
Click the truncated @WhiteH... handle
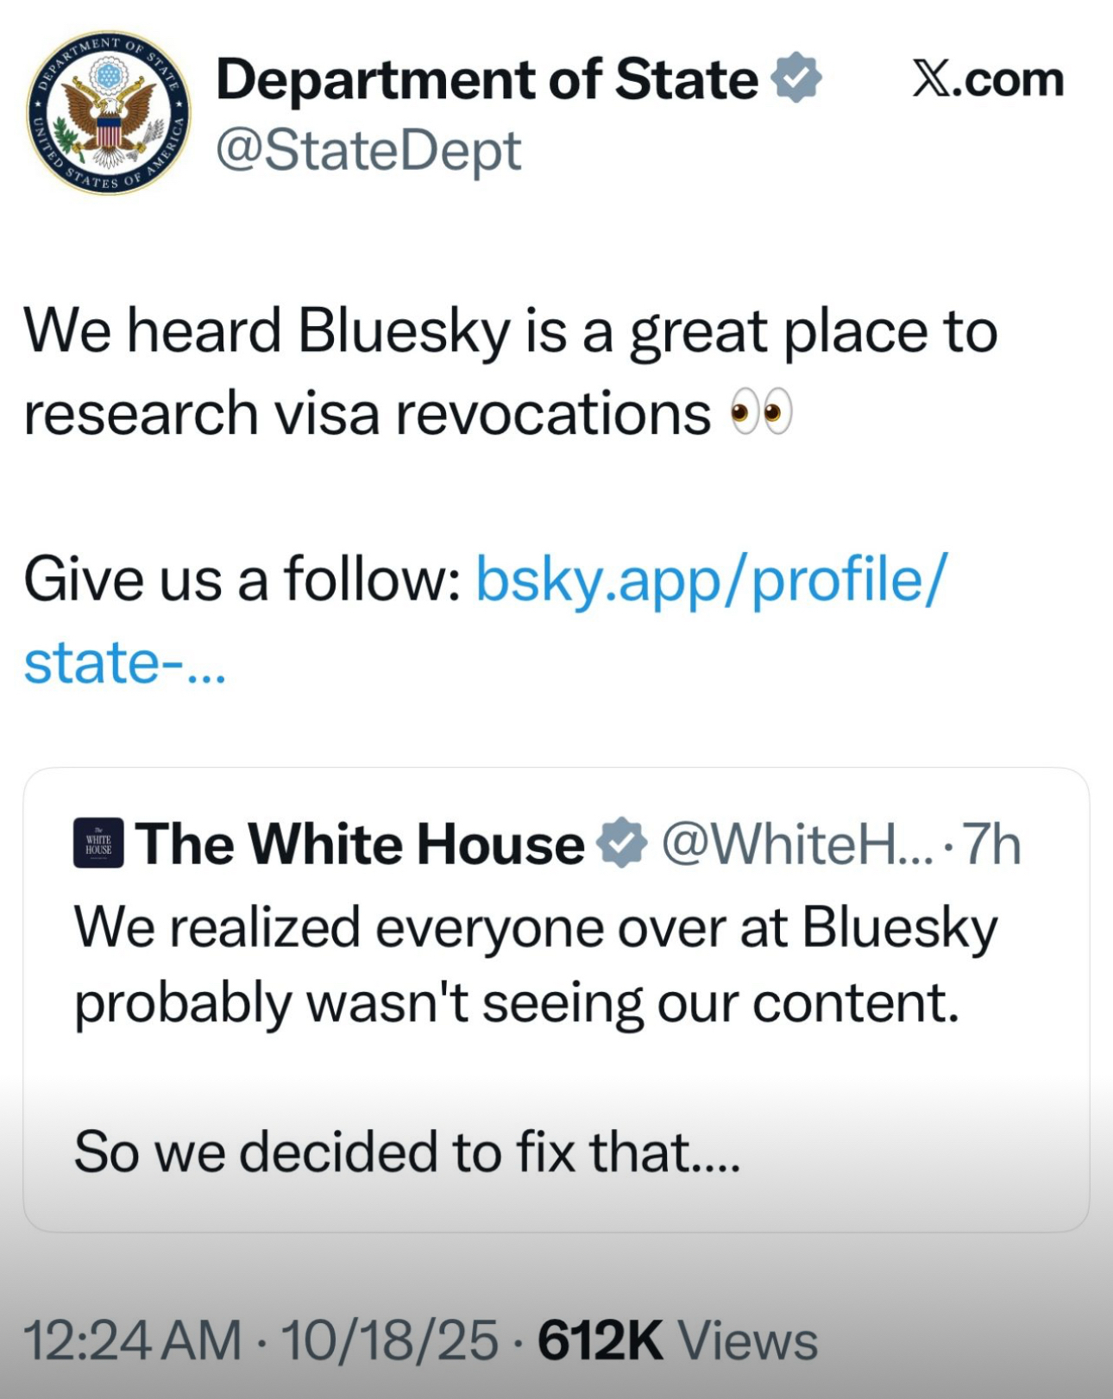click(x=797, y=844)
